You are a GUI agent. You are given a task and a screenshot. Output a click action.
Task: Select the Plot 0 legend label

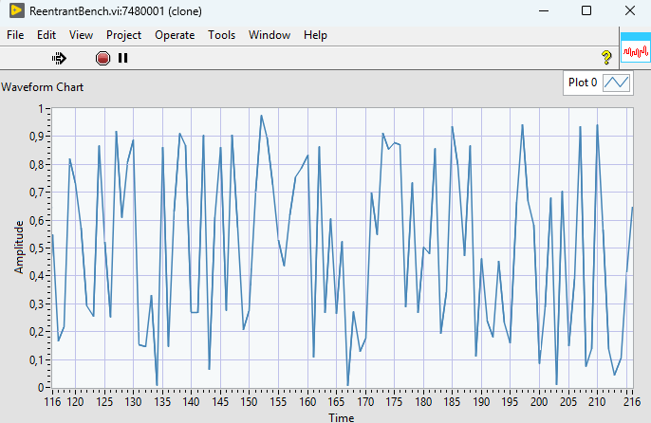583,83
